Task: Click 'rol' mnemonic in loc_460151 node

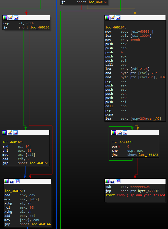Action: [x=7, y=207]
